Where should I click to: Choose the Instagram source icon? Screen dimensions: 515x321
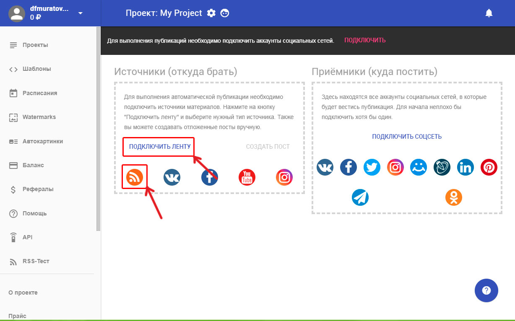[284, 177]
